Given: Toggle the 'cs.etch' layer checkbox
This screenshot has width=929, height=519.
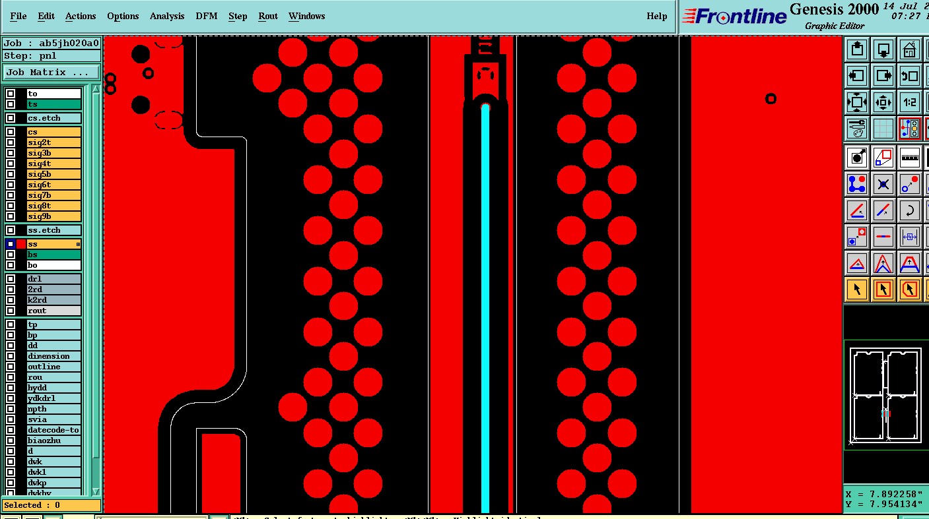Looking at the screenshot, I should coord(11,118).
